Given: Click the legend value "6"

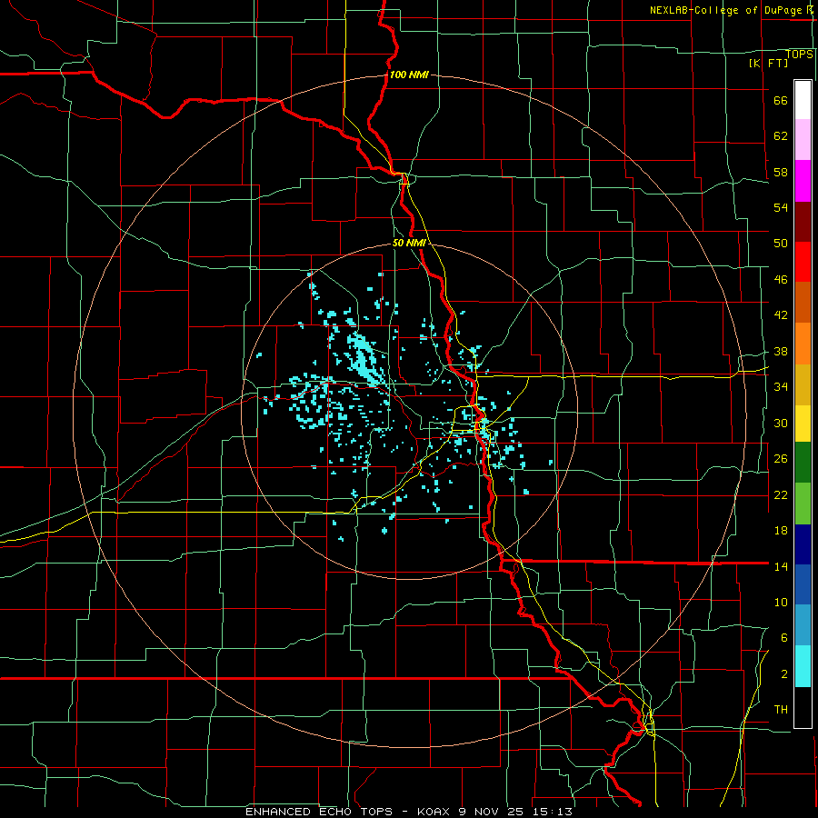Looking at the screenshot, I should [x=783, y=637].
